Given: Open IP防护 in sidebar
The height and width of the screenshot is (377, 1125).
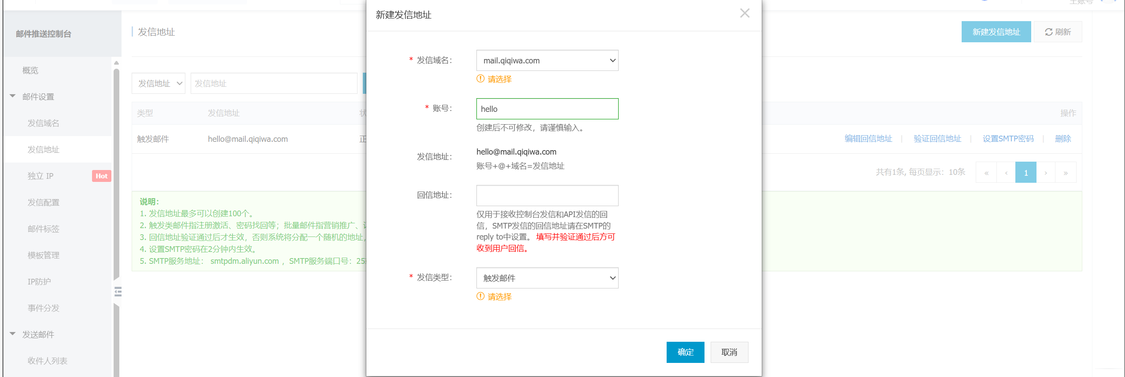Looking at the screenshot, I should coord(39,282).
